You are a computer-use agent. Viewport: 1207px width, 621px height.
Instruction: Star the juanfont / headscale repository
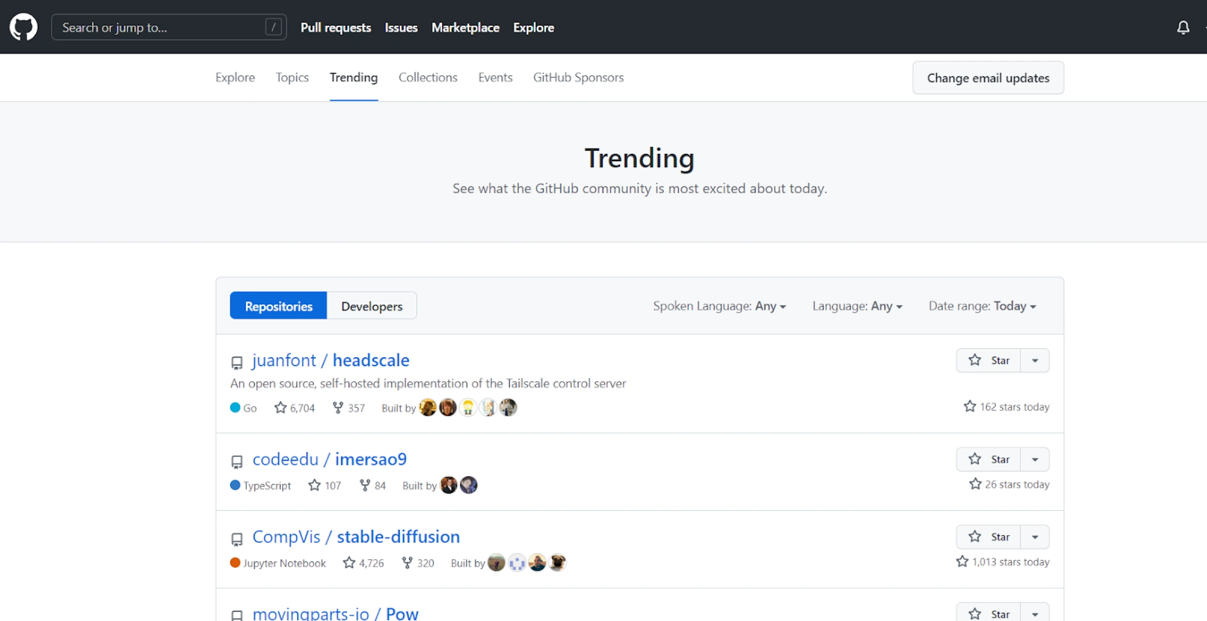tap(989, 360)
